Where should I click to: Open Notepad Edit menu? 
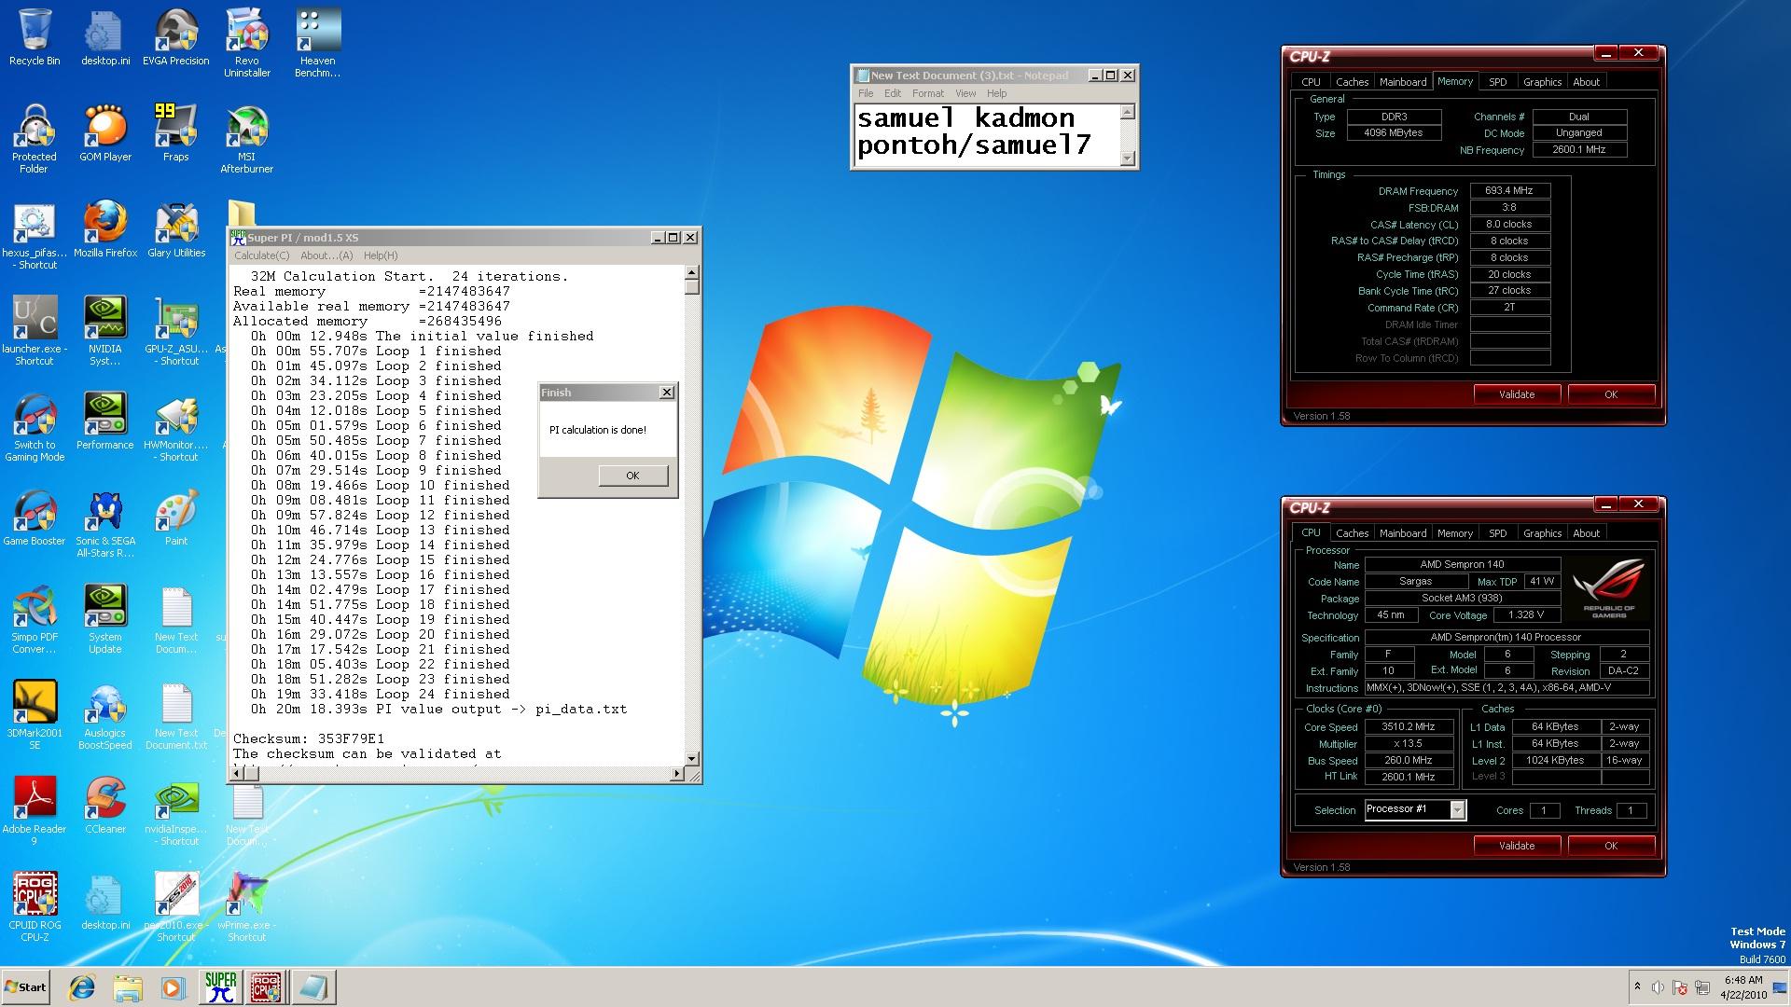pos(893,93)
